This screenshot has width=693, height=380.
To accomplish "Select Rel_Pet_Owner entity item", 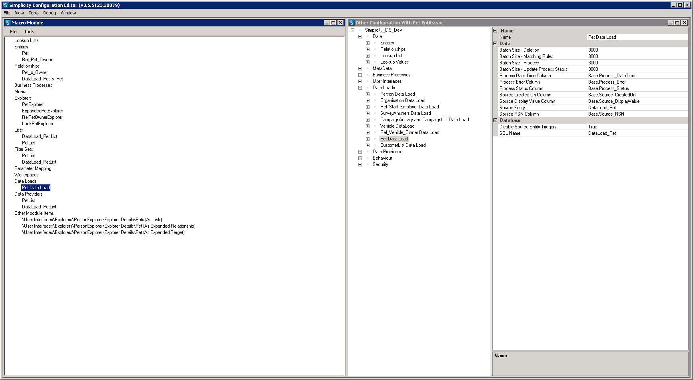I will click(37, 60).
